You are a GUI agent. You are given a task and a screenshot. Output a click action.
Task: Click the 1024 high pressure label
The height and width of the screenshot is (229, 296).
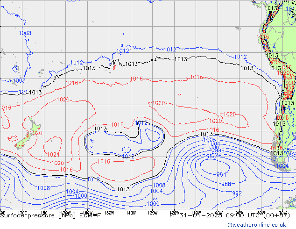pos(53,155)
